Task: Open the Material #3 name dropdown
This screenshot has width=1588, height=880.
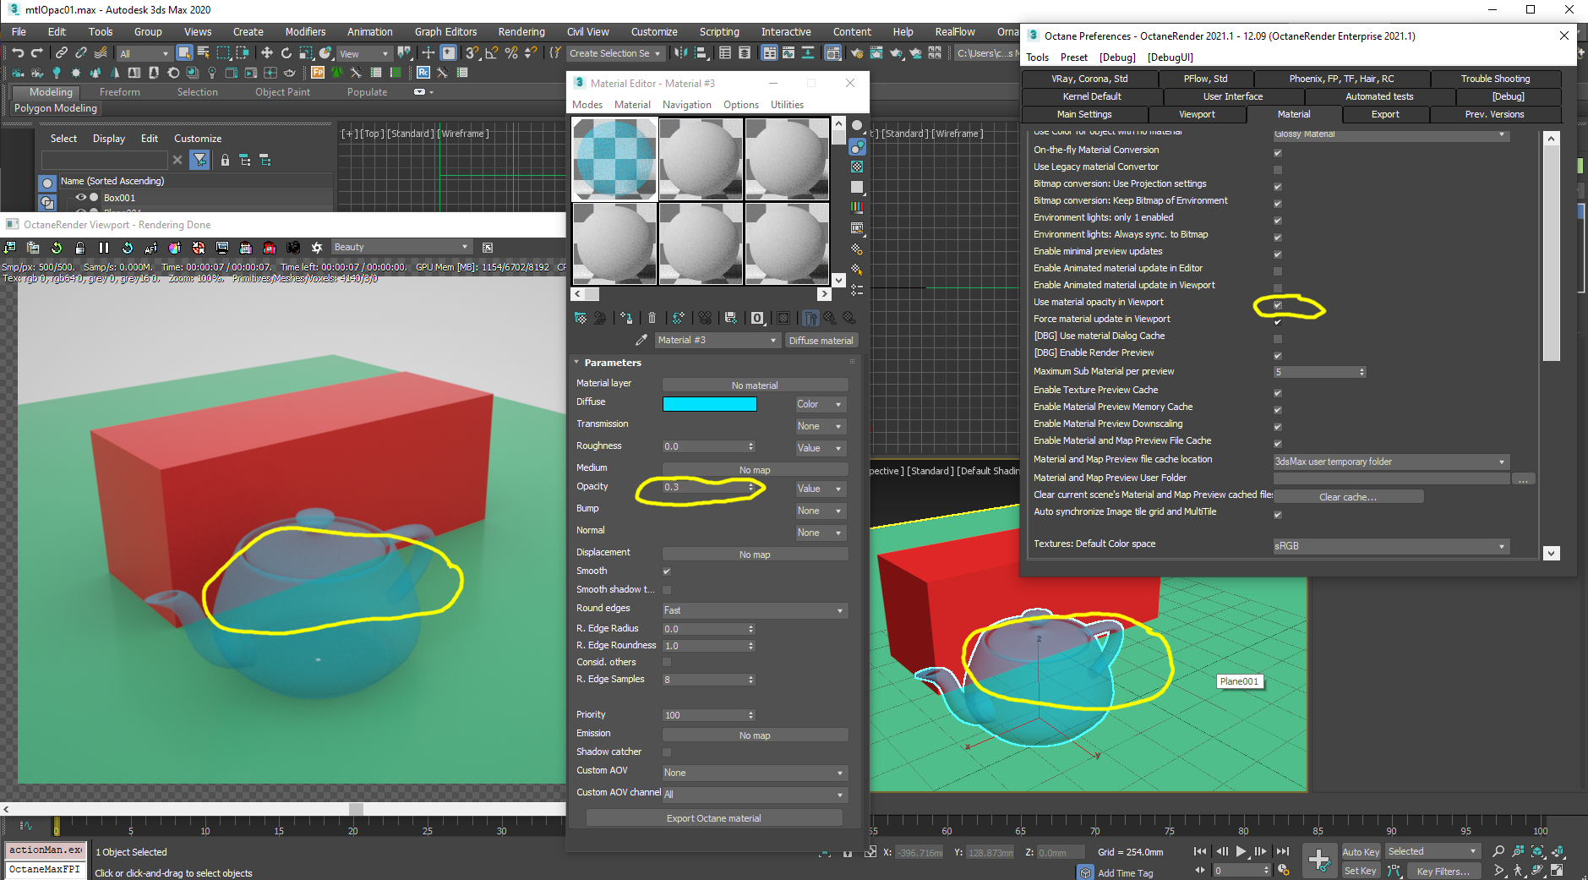Action: pyautogui.click(x=717, y=340)
